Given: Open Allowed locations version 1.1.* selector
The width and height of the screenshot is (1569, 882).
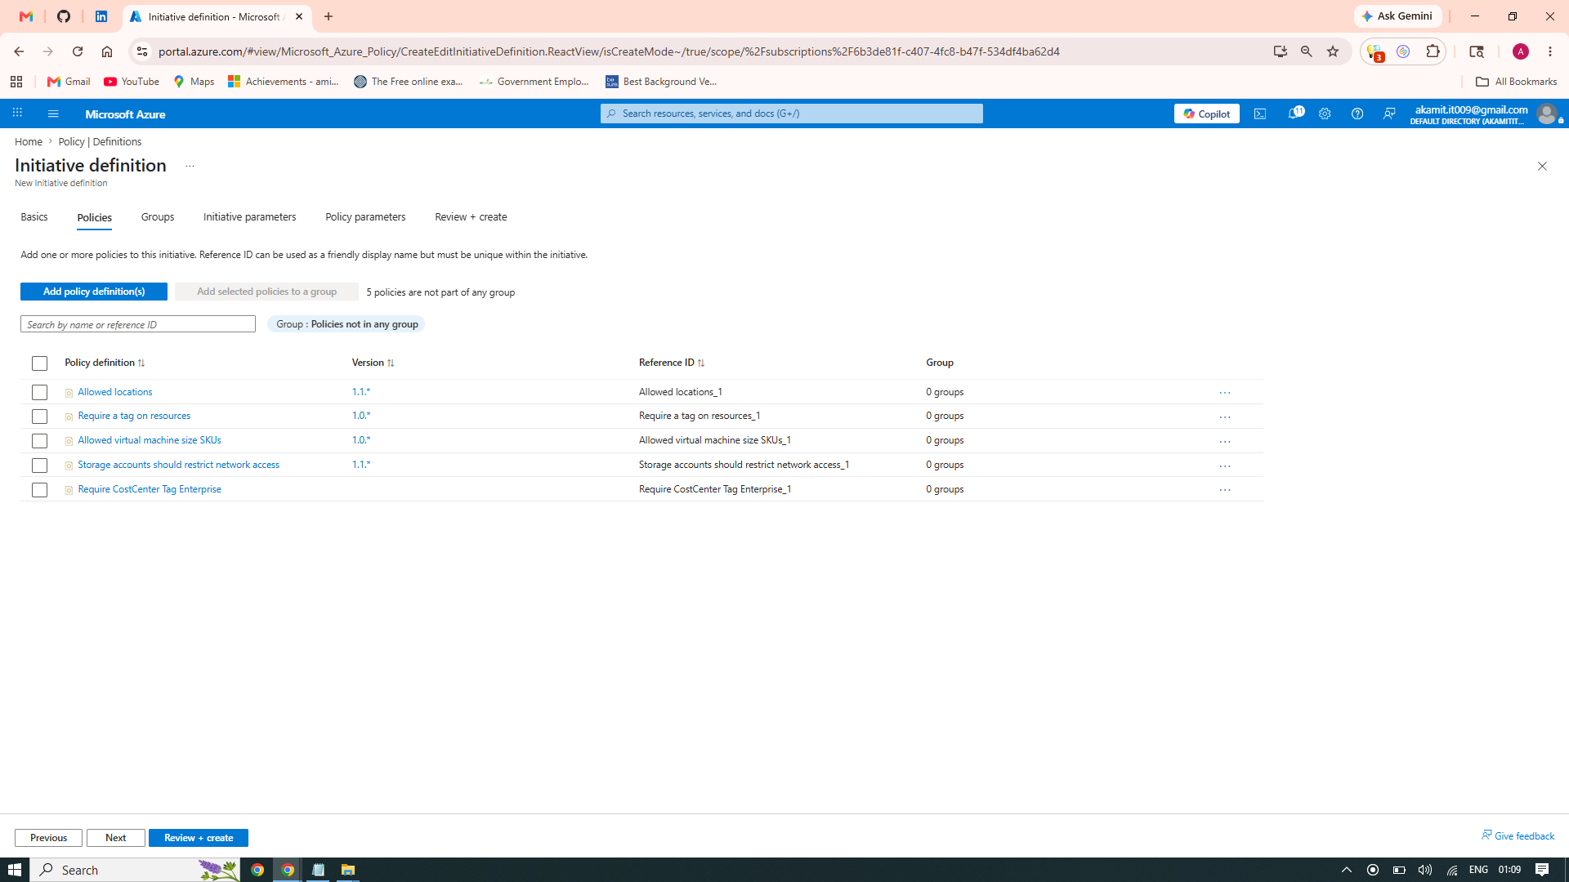Looking at the screenshot, I should click(x=361, y=392).
